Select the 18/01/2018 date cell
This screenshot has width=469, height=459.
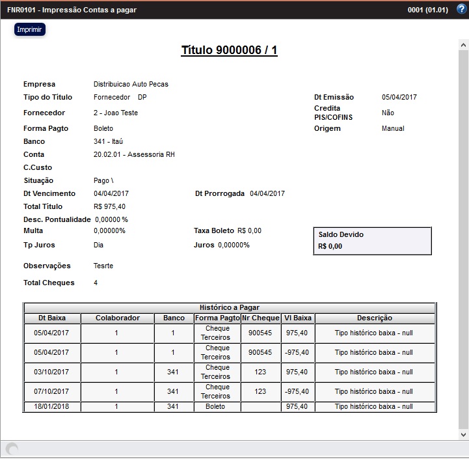51,407
